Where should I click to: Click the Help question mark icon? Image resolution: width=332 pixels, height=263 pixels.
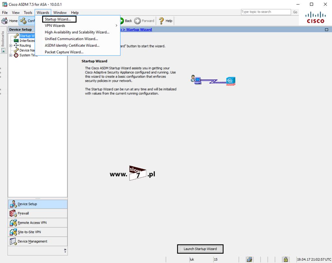(x=161, y=21)
